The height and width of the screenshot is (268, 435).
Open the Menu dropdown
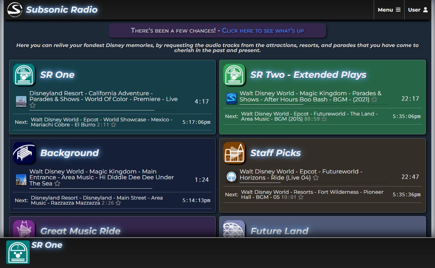389,10
